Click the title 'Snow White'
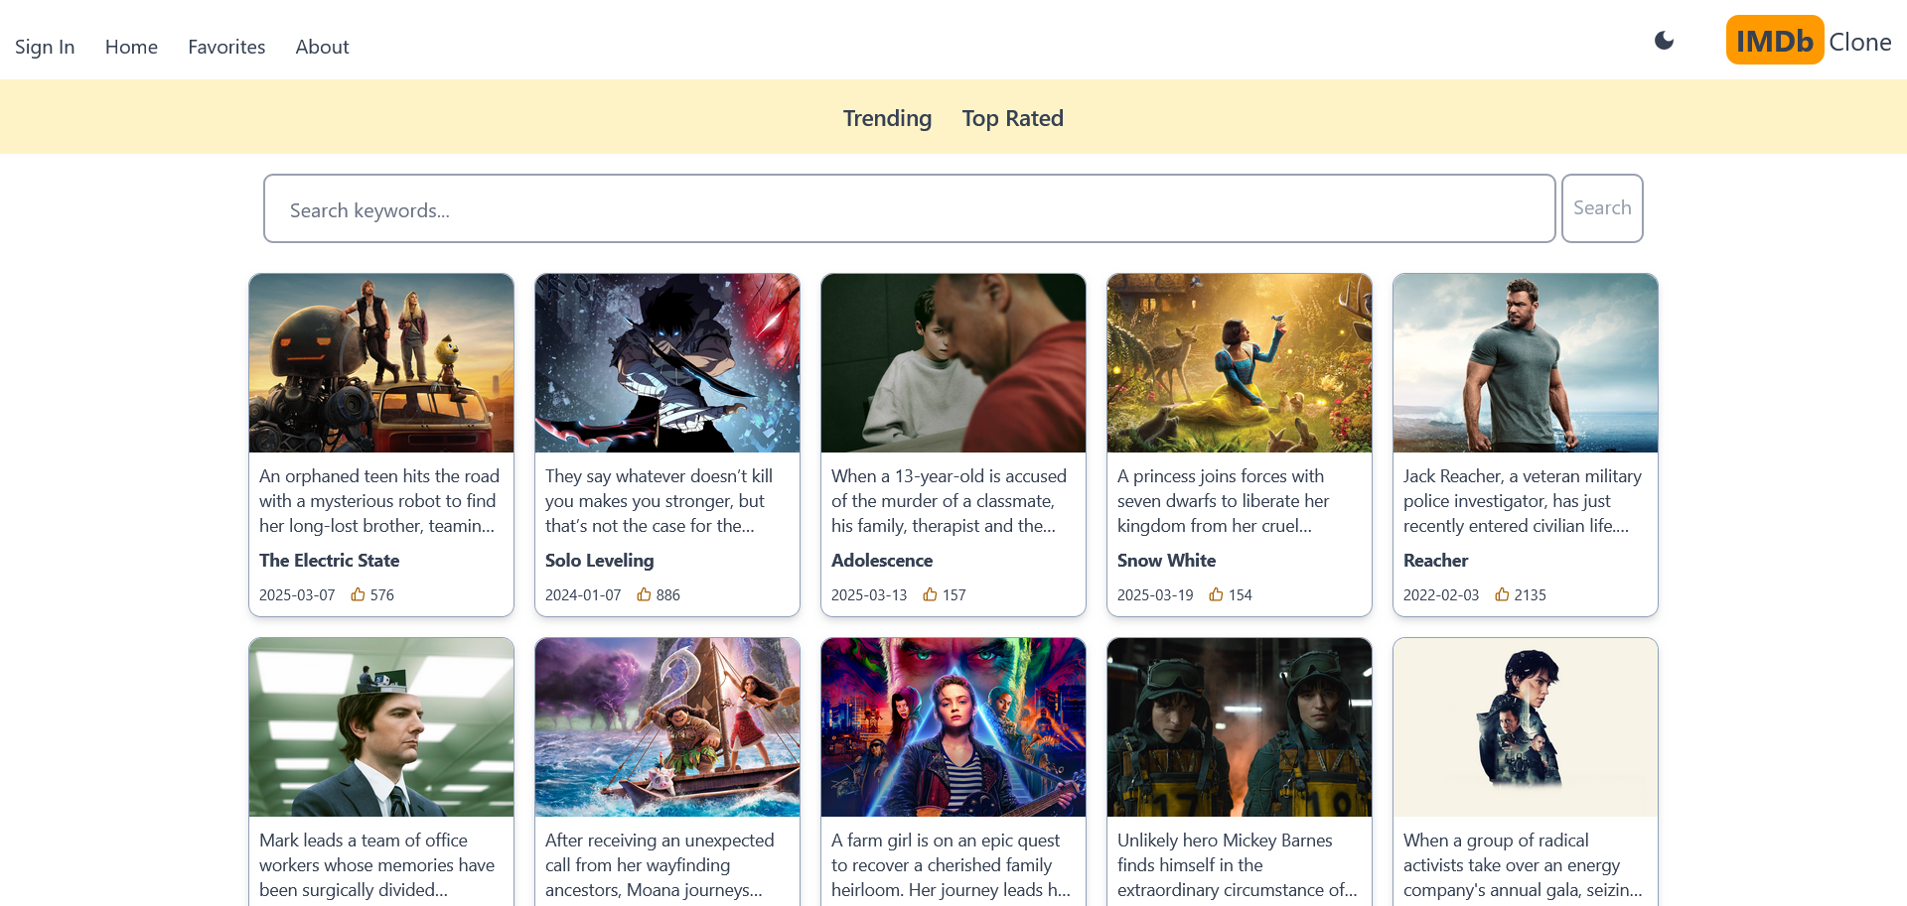Viewport: 1907px width, 906px height. (x=1166, y=561)
